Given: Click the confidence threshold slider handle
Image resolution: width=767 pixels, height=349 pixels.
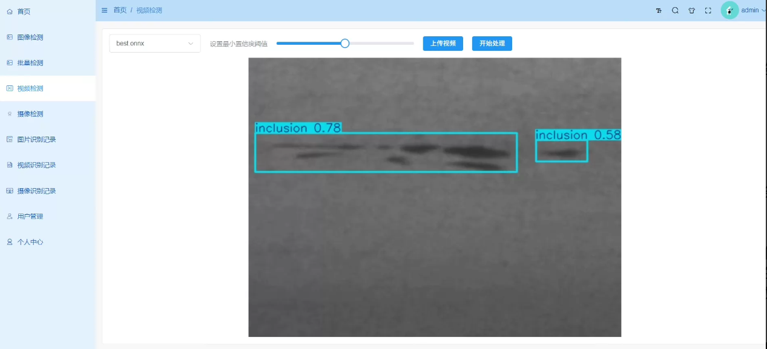Looking at the screenshot, I should 345,44.
